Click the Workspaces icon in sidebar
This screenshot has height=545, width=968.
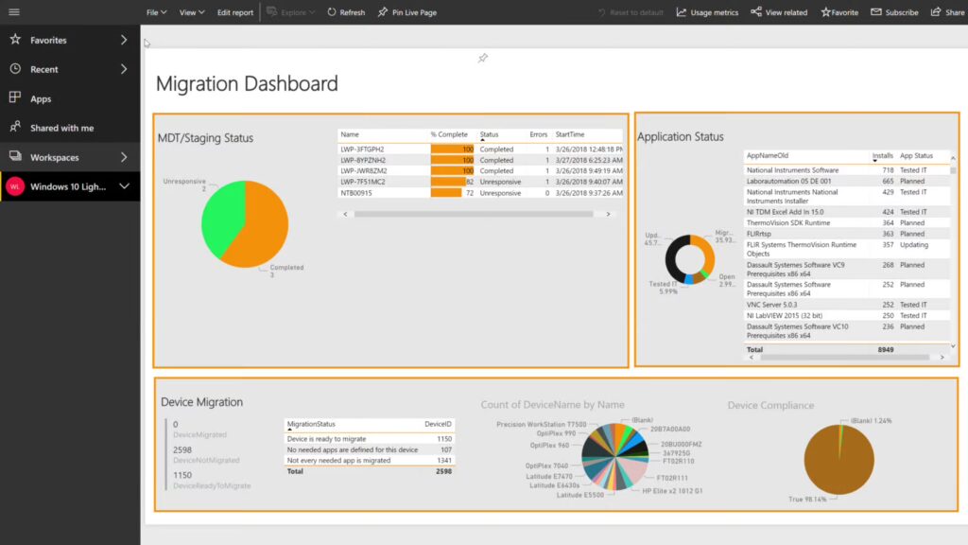[15, 156]
